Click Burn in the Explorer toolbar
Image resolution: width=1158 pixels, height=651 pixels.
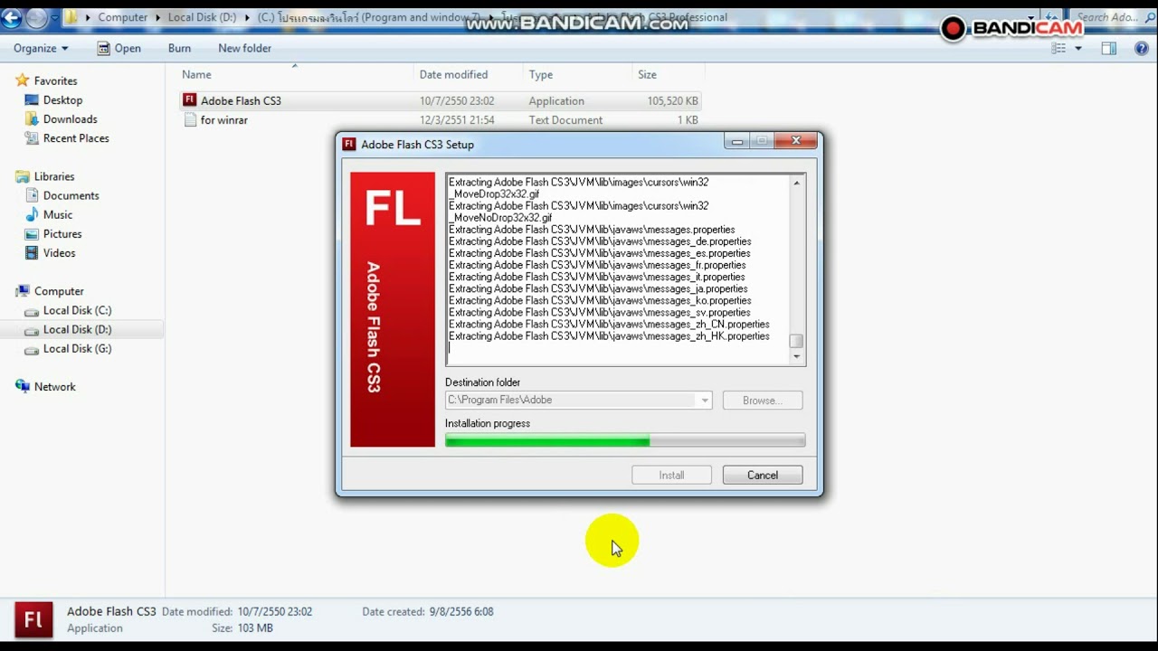click(x=179, y=48)
